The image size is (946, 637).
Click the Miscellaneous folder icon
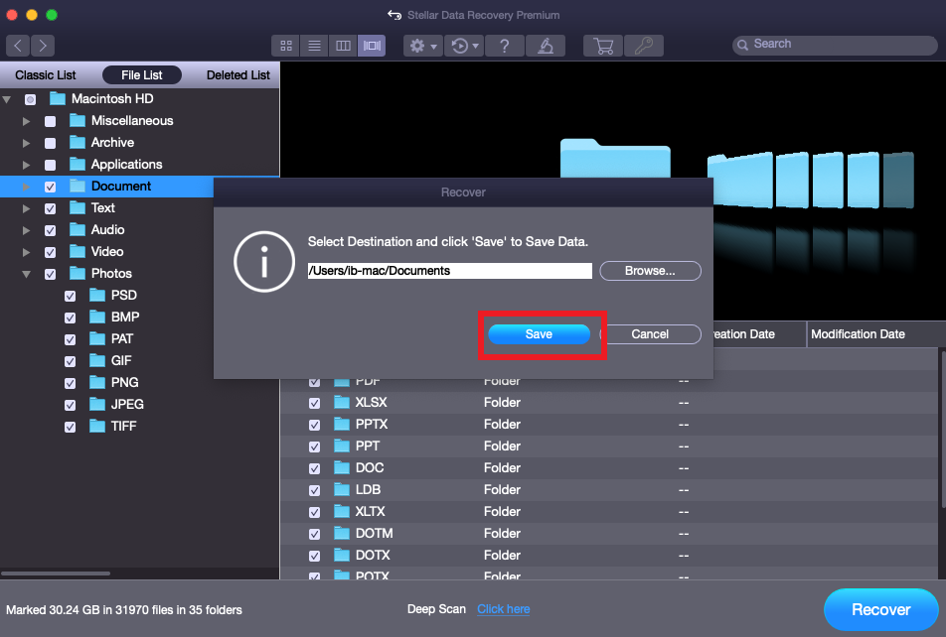78,120
